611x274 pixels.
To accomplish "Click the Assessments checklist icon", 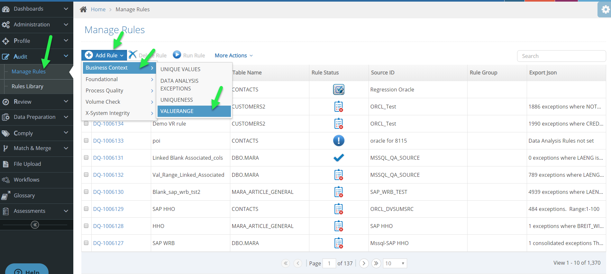I will point(6,211).
